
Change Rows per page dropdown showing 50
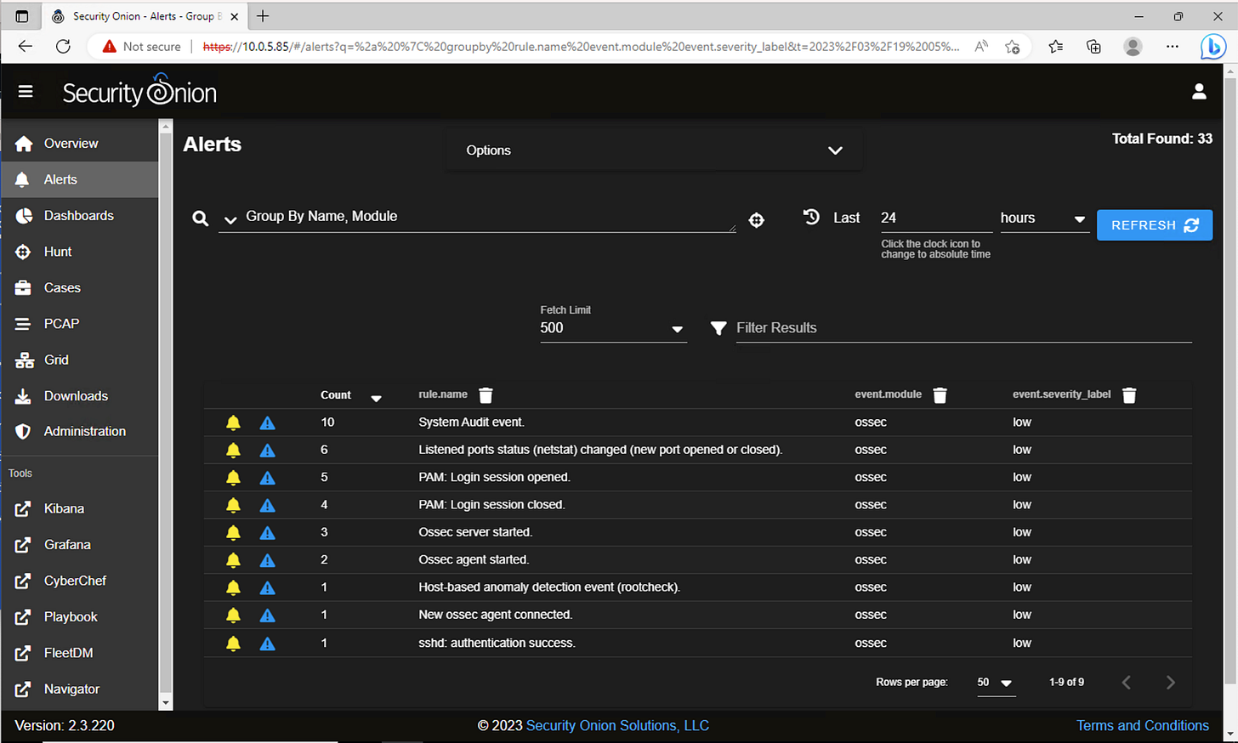997,683
